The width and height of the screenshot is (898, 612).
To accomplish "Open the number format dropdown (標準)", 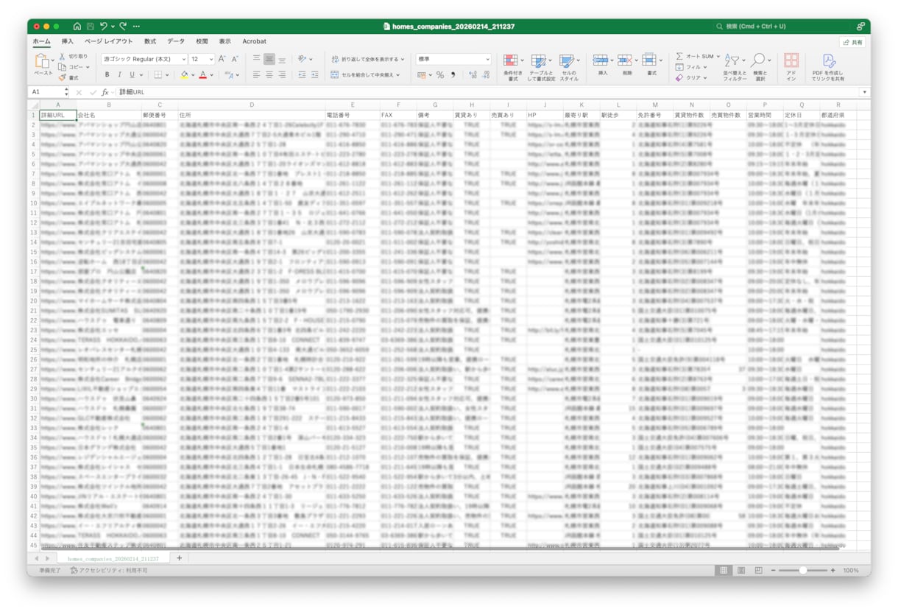I will (453, 59).
